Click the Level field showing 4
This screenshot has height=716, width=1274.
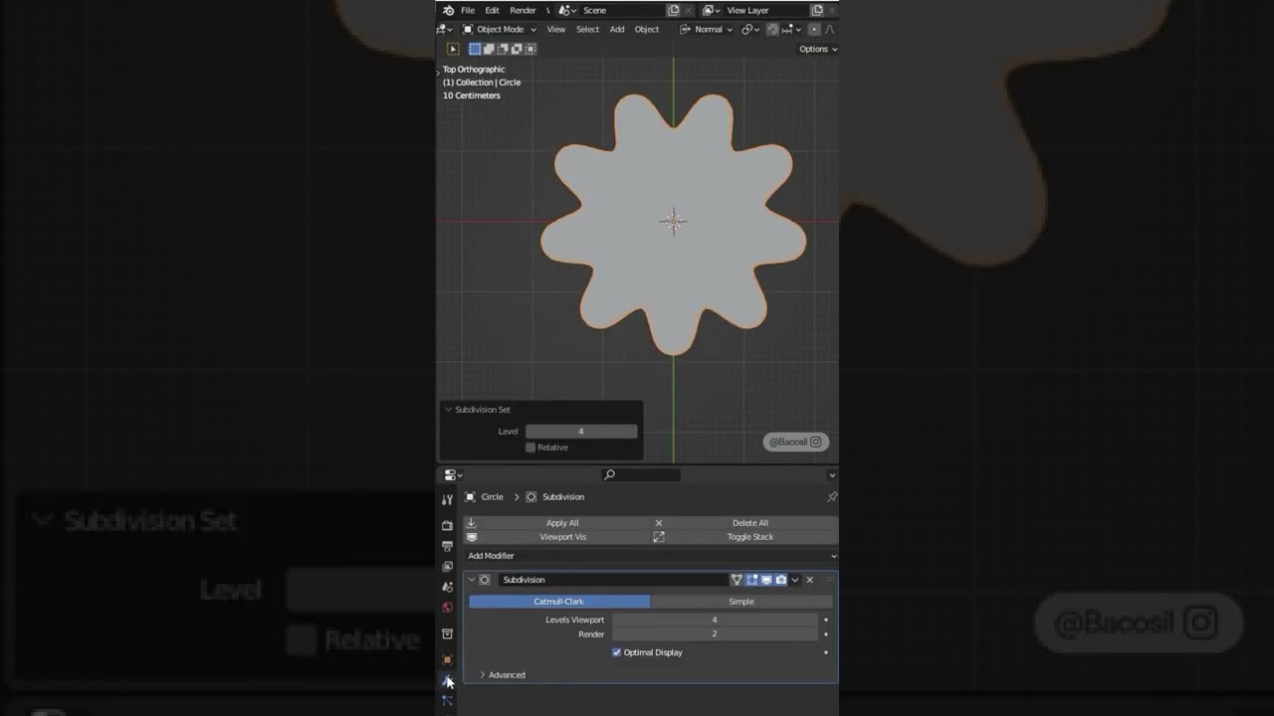click(581, 432)
